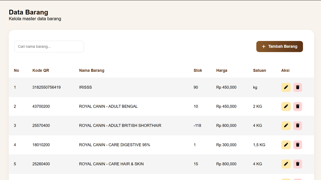This screenshot has width=321, height=180.
Task: Click the item name IRISSS
Action: [x=85, y=87]
